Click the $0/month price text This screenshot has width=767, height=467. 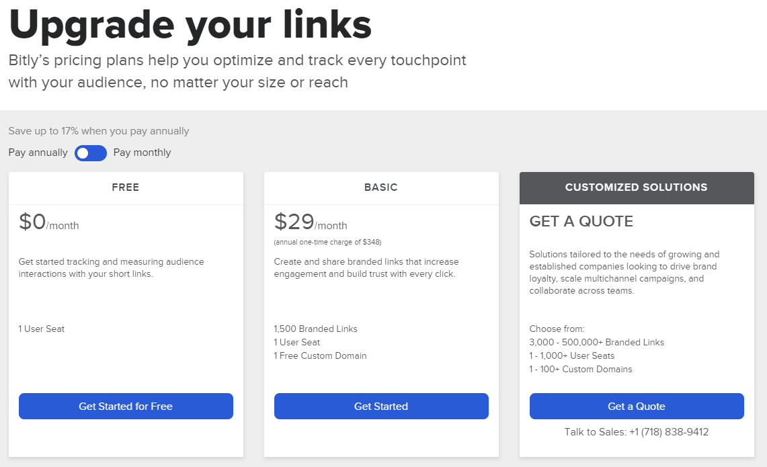(x=48, y=222)
